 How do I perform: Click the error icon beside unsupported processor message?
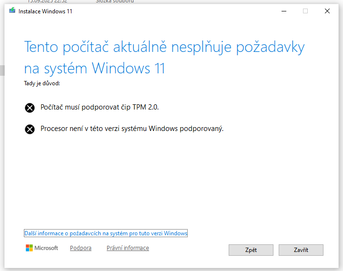30,129
